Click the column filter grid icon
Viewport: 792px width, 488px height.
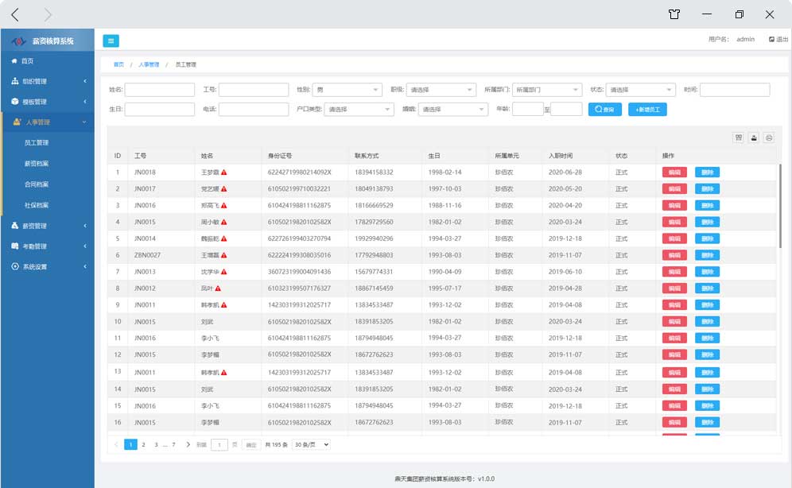[738, 137]
